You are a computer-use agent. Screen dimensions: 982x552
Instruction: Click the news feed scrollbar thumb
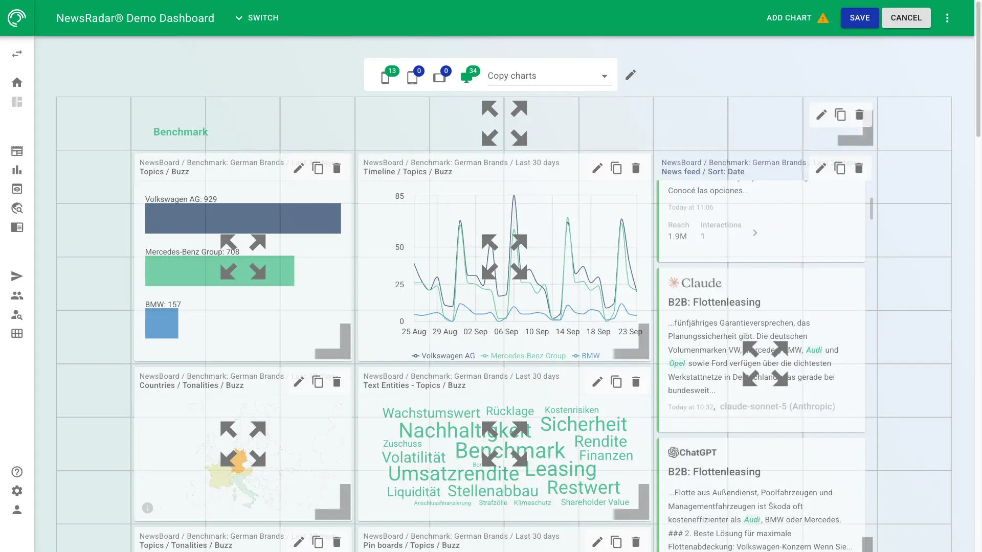pos(872,209)
